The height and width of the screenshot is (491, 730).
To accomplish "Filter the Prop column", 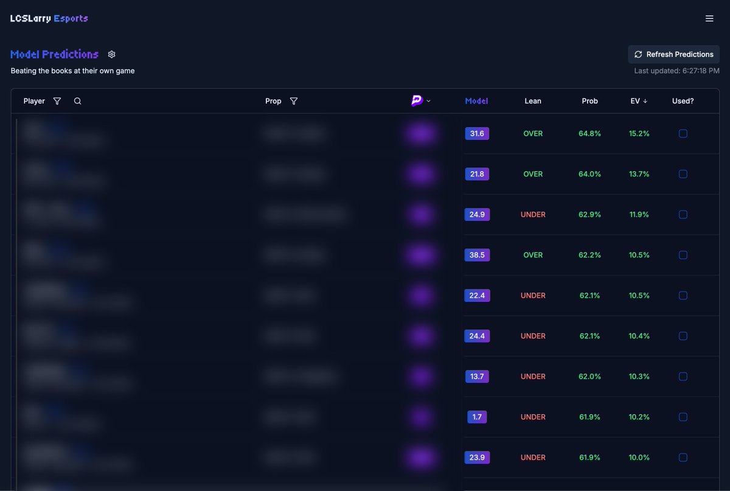I will [x=294, y=101].
